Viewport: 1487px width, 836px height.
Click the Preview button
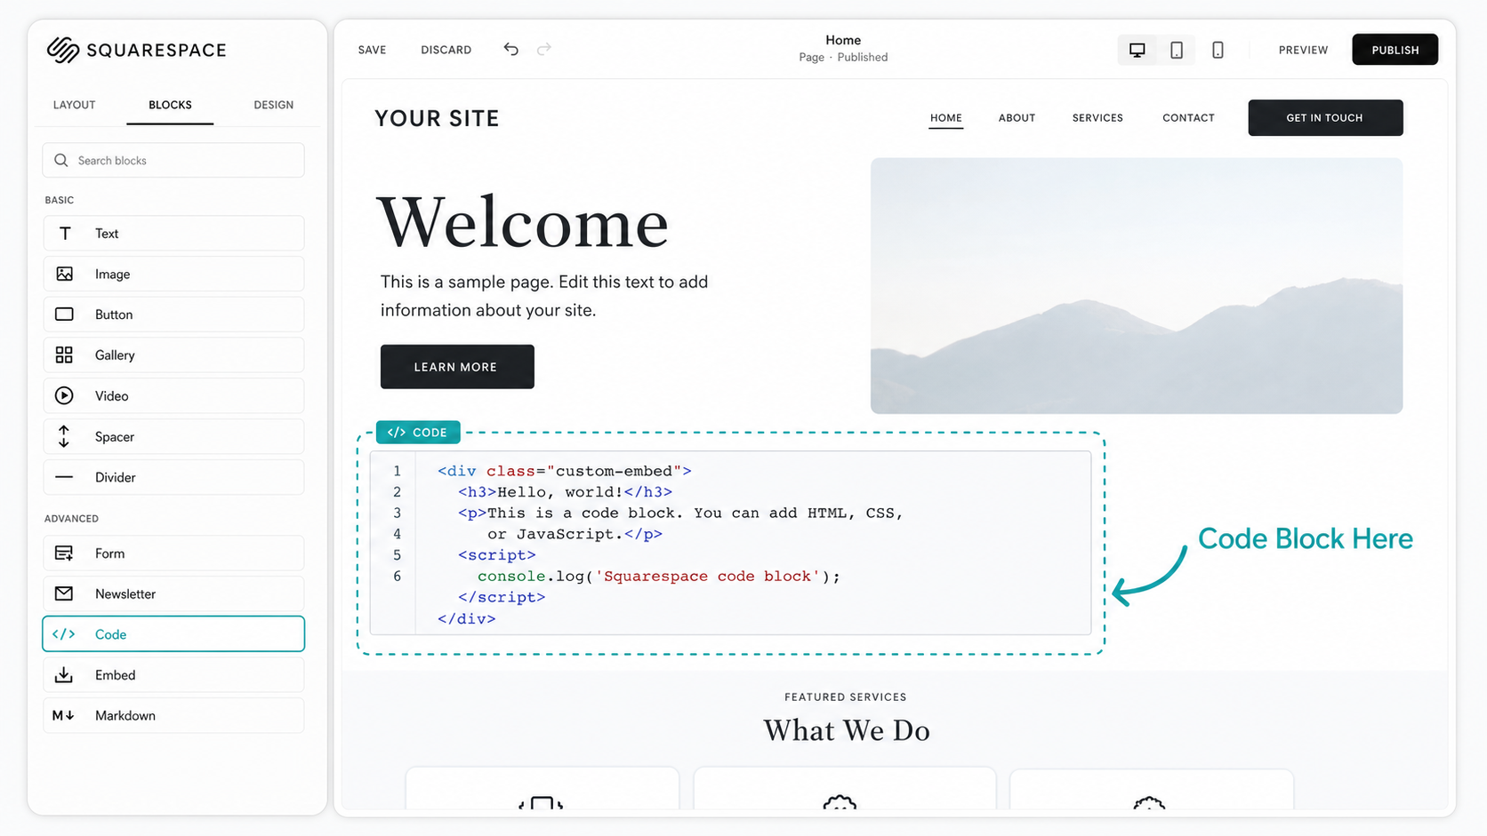point(1303,50)
